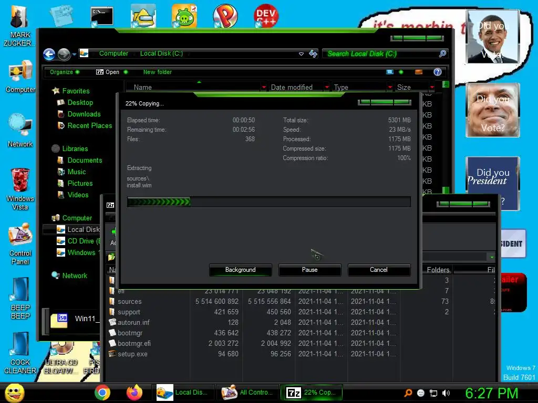Click the smiley Start button
Image resolution: width=538 pixels, height=403 pixels.
(x=14, y=393)
